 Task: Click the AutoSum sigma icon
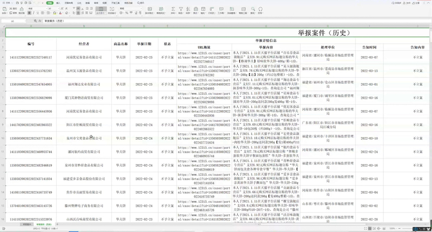pos(173,9)
